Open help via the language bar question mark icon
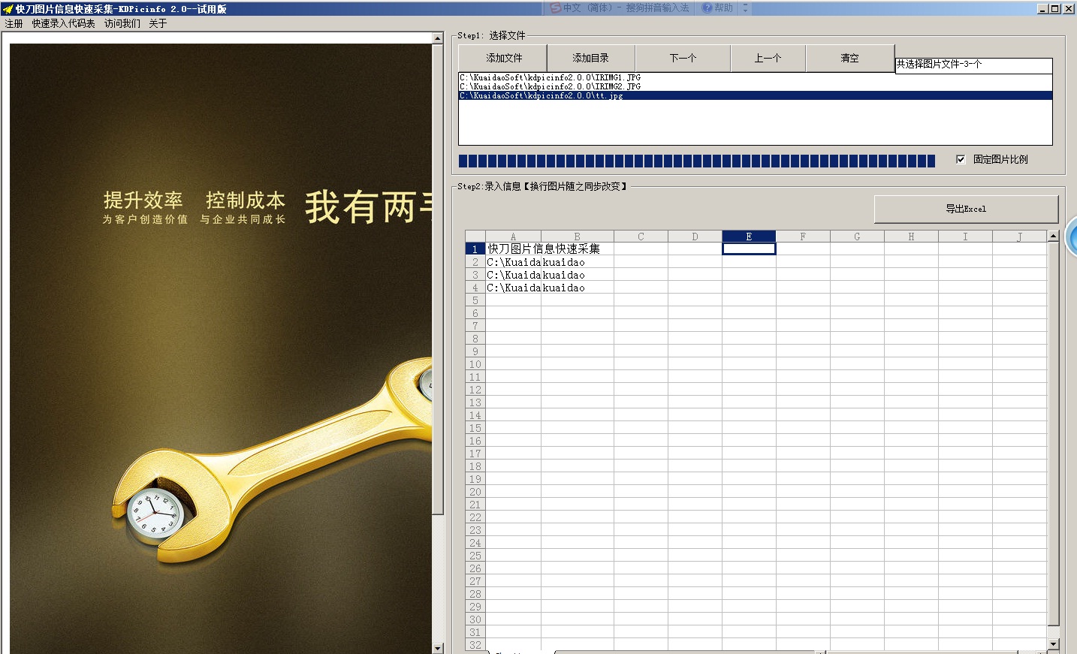 click(x=706, y=8)
